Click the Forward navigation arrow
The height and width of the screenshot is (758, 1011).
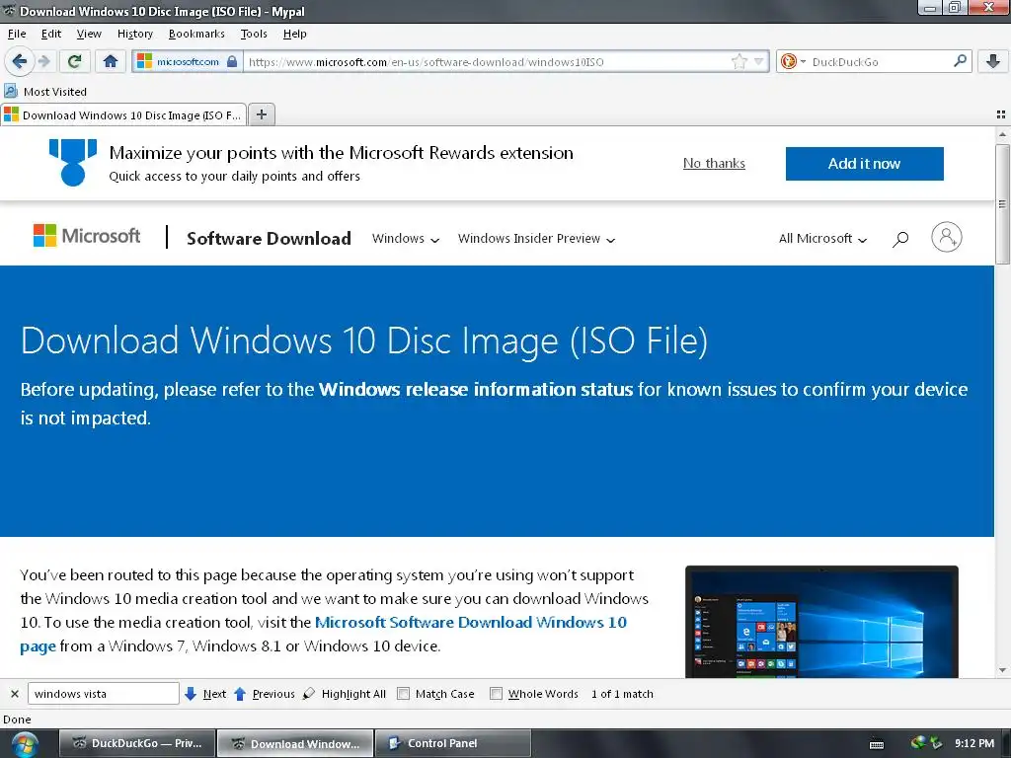coord(43,61)
